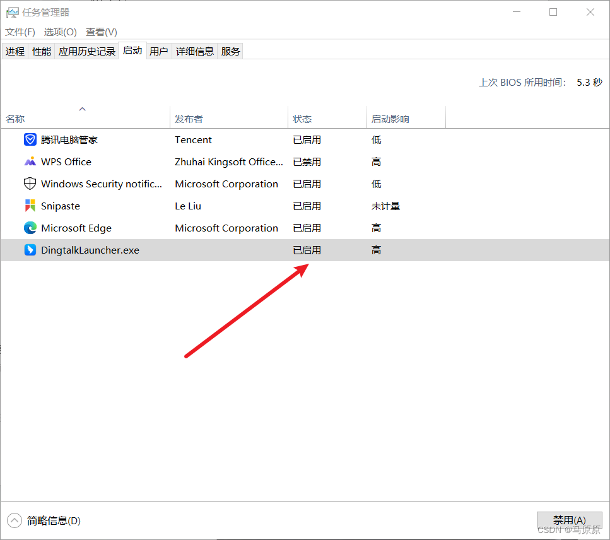This screenshot has width=610, height=540.
Task: Click the 低 impact of 腾讯电脑管家
Action: 376,139
